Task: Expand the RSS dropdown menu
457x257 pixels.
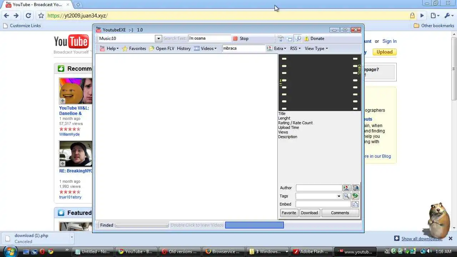Action: pyautogui.click(x=295, y=49)
